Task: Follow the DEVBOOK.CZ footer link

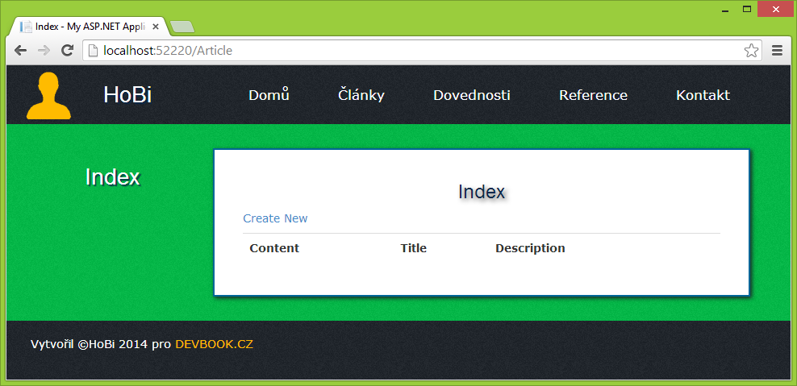Action: point(214,344)
